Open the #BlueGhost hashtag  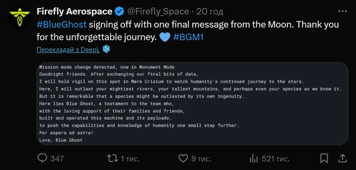pyautogui.click(x=61, y=24)
